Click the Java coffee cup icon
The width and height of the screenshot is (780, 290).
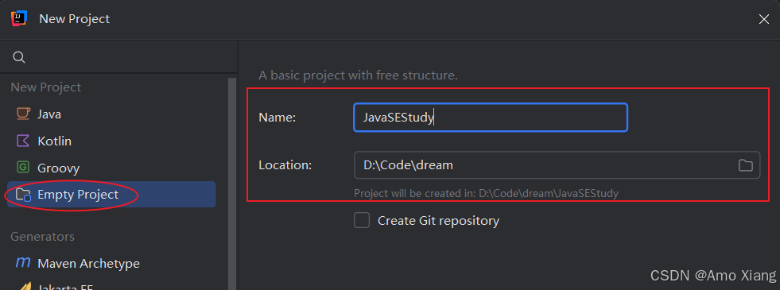pyautogui.click(x=23, y=114)
